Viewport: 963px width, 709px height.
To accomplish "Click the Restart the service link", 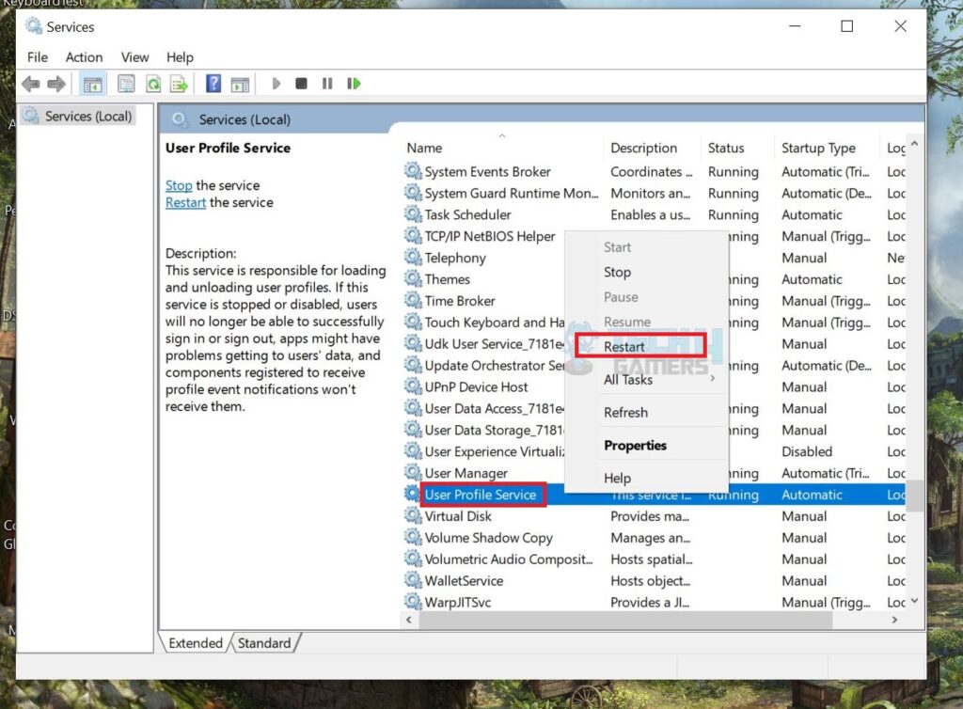I will tap(184, 202).
